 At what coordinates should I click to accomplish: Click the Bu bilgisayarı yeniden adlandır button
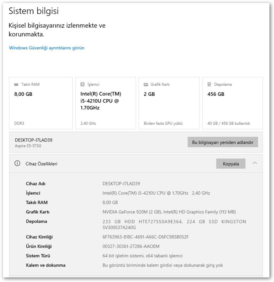223,142
